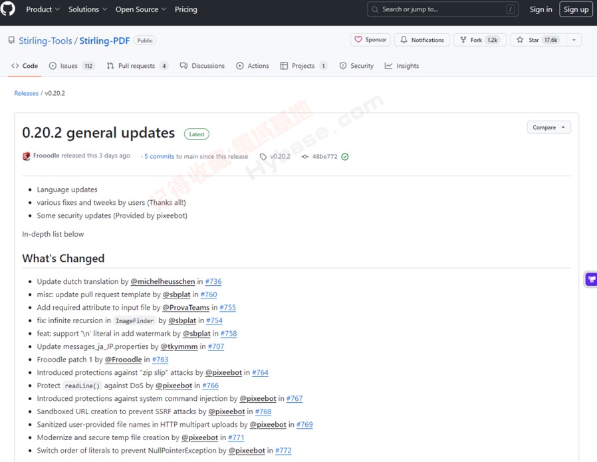Open pull request #755

click(227, 308)
